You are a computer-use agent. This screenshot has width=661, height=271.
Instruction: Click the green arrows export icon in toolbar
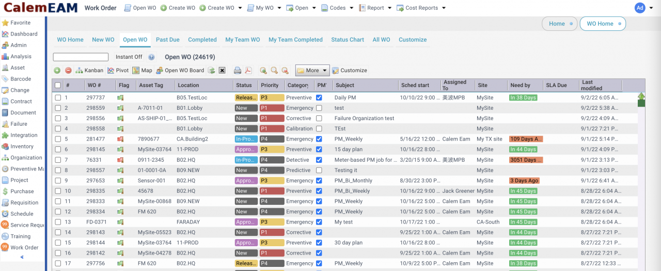(211, 71)
